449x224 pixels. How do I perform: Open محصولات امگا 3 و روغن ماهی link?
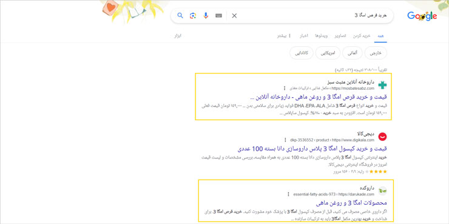click(x=352, y=203)
